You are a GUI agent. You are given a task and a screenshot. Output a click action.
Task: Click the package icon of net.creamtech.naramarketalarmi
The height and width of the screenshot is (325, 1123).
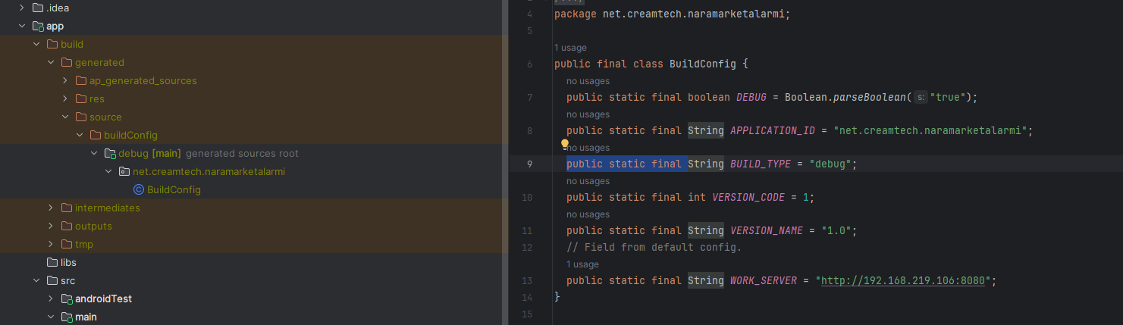[124, 171]
